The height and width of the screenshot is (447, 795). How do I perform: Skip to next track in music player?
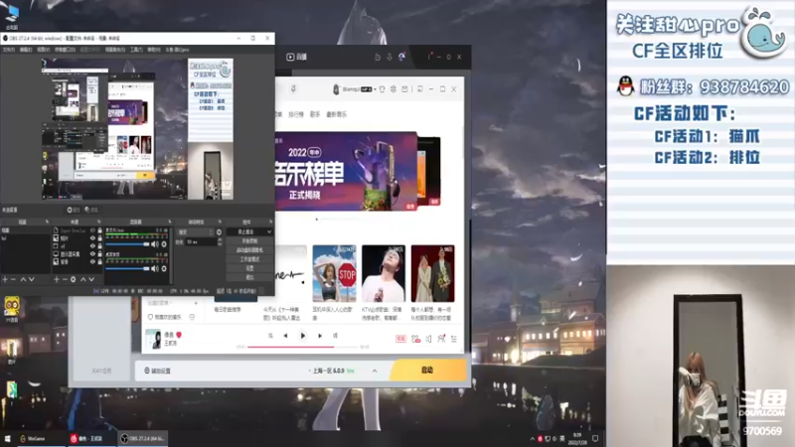tap(320, 336)
